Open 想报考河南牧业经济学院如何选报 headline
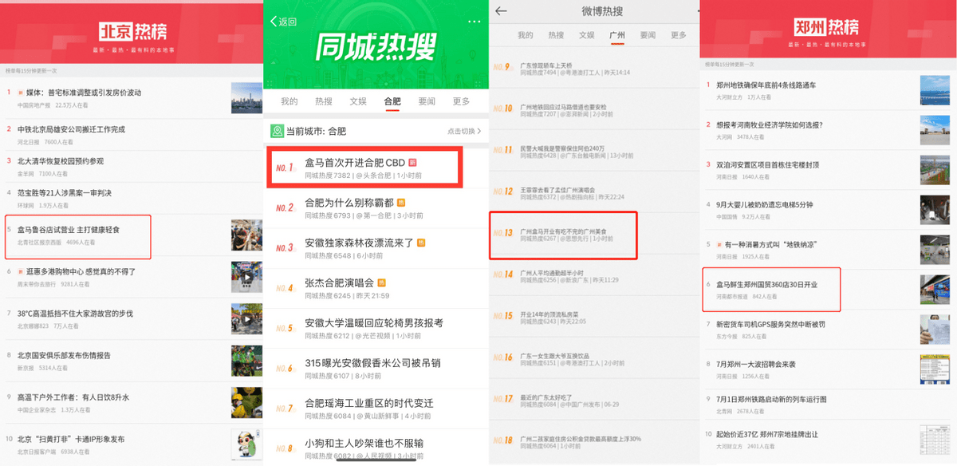The height and width of the screenshot is (466, 957). 769,124
